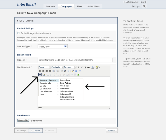The width and height of the screenshot is (166, 140).
Task: Select Email Address from the personalization submenu
Action: (65, 83)
